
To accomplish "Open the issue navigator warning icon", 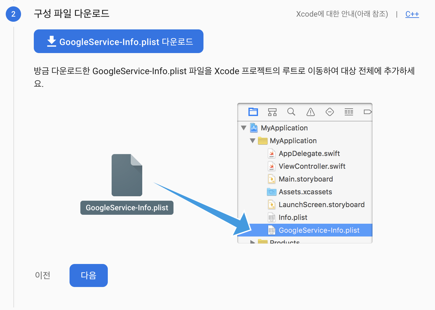I will pos(311,112).
